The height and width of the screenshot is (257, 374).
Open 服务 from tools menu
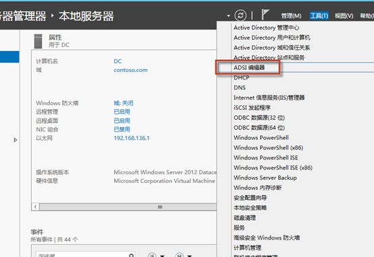click(x=239, y=227)
